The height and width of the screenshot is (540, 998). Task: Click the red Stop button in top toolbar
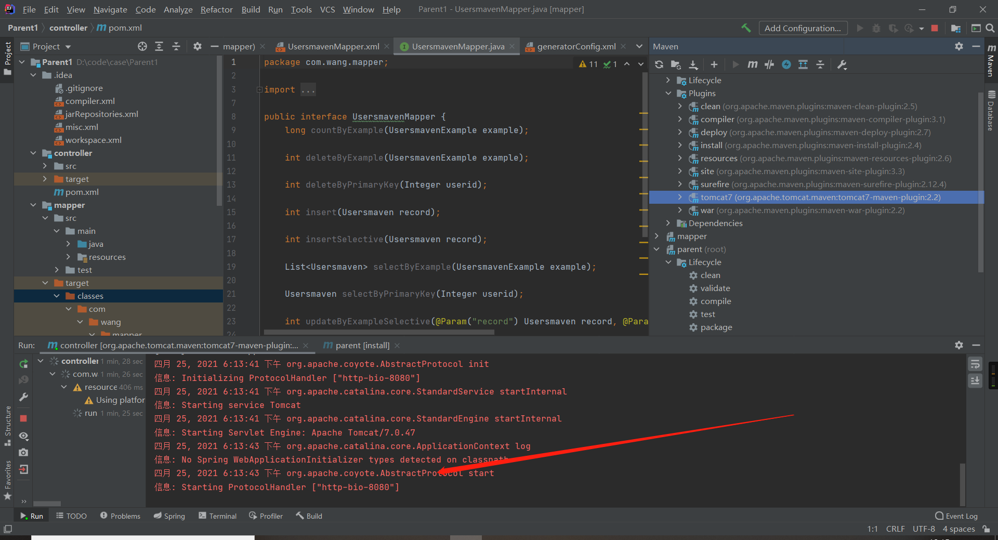point(935,28)
